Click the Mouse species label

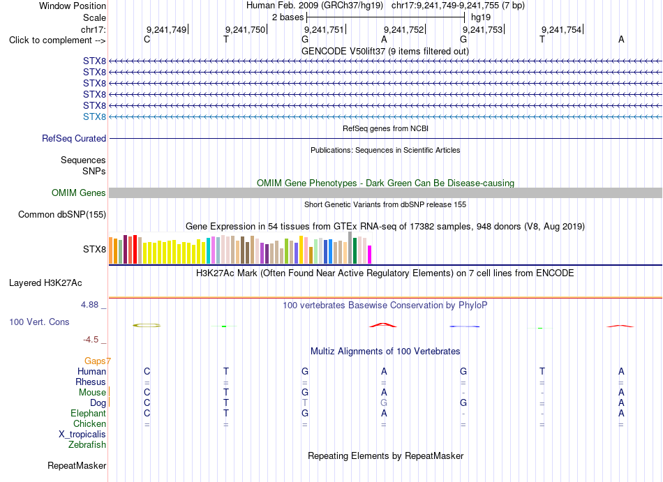click(x=92, y=392)
